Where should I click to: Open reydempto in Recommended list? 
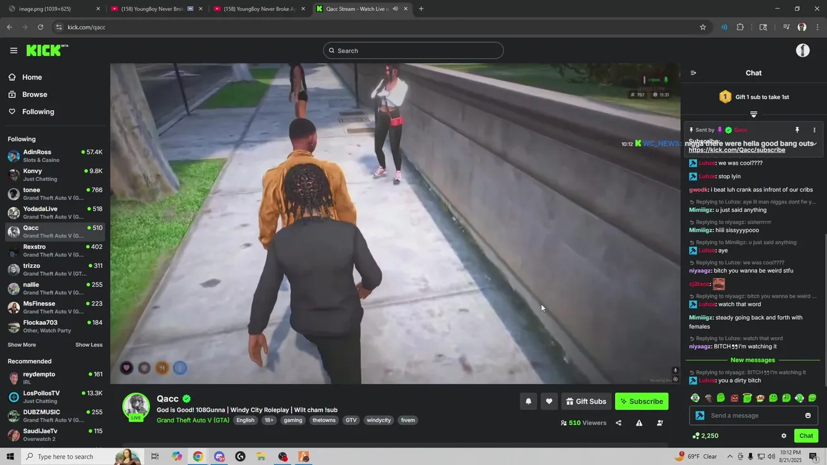tap(55, 378)
